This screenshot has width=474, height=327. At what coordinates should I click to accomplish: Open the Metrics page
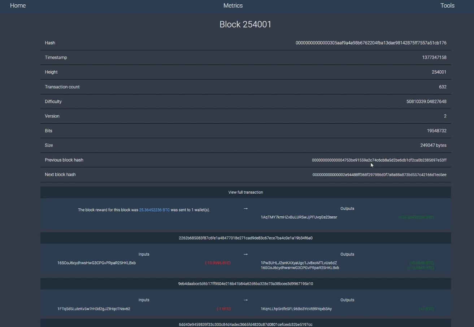tap(233, 5)
